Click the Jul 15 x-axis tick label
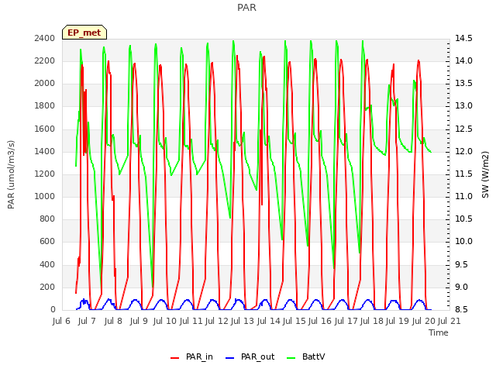Screen dimensions: 496x372 [294, 322]
